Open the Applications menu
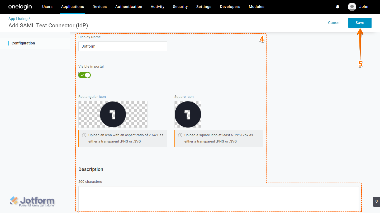Image resolution: width=380 pixels, height=213 pixels. (73, 7)
